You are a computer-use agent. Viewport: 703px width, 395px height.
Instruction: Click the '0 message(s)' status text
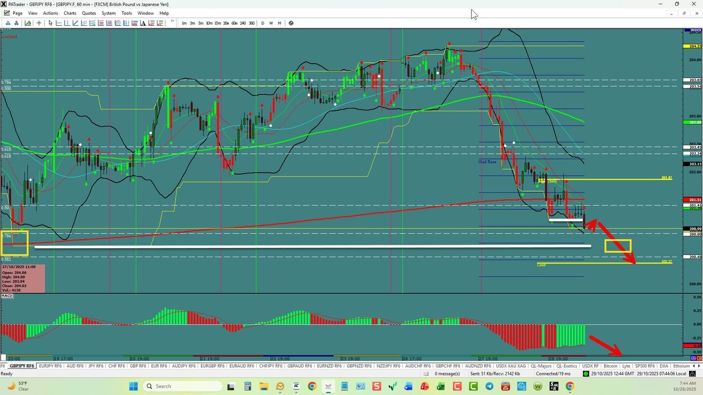tap(447, 373)
